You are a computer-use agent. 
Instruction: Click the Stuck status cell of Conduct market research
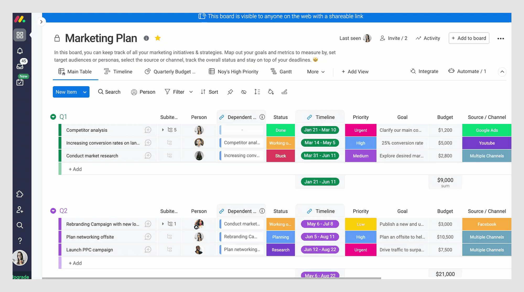[x=280, y=156]
